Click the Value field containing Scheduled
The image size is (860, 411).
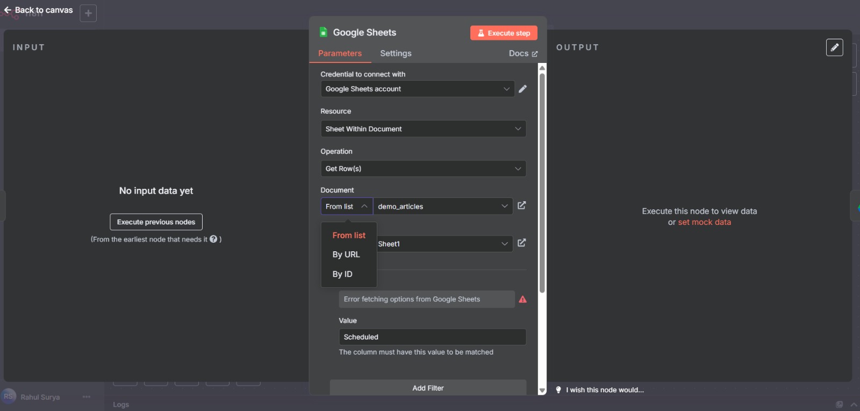[433, 337]
